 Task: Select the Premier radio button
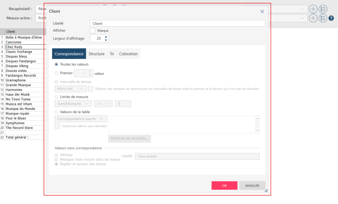[x=56, y=73]
